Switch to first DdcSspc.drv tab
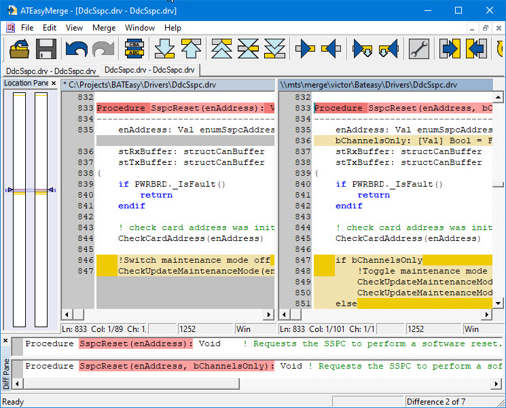Screen dimensions: 506x408 click(x=51, y=71)
